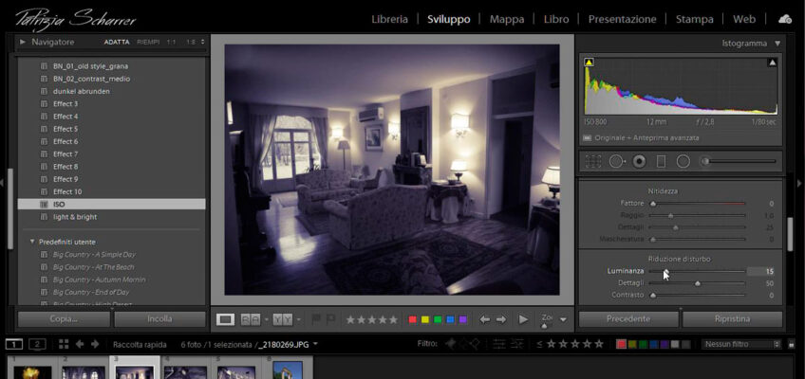Open toolbar content options dropdown arrow
The image size is (805, 379).
point(563,319)
